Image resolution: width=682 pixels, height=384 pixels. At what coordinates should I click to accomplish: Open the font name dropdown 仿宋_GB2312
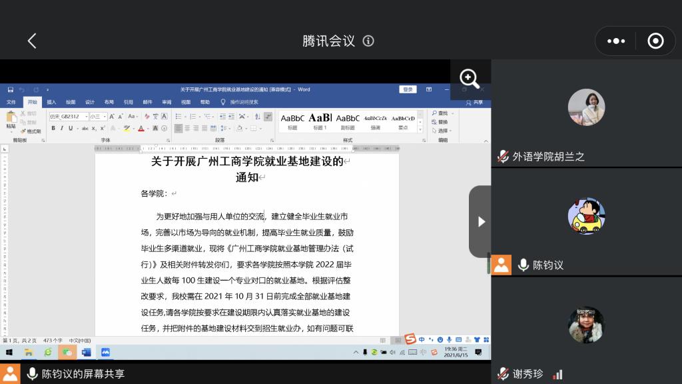(x=67, y=117)
